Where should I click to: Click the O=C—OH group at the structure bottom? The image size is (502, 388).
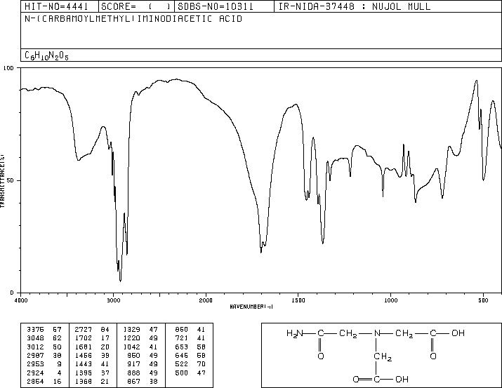pyautogui.click(x=381, y=380)
